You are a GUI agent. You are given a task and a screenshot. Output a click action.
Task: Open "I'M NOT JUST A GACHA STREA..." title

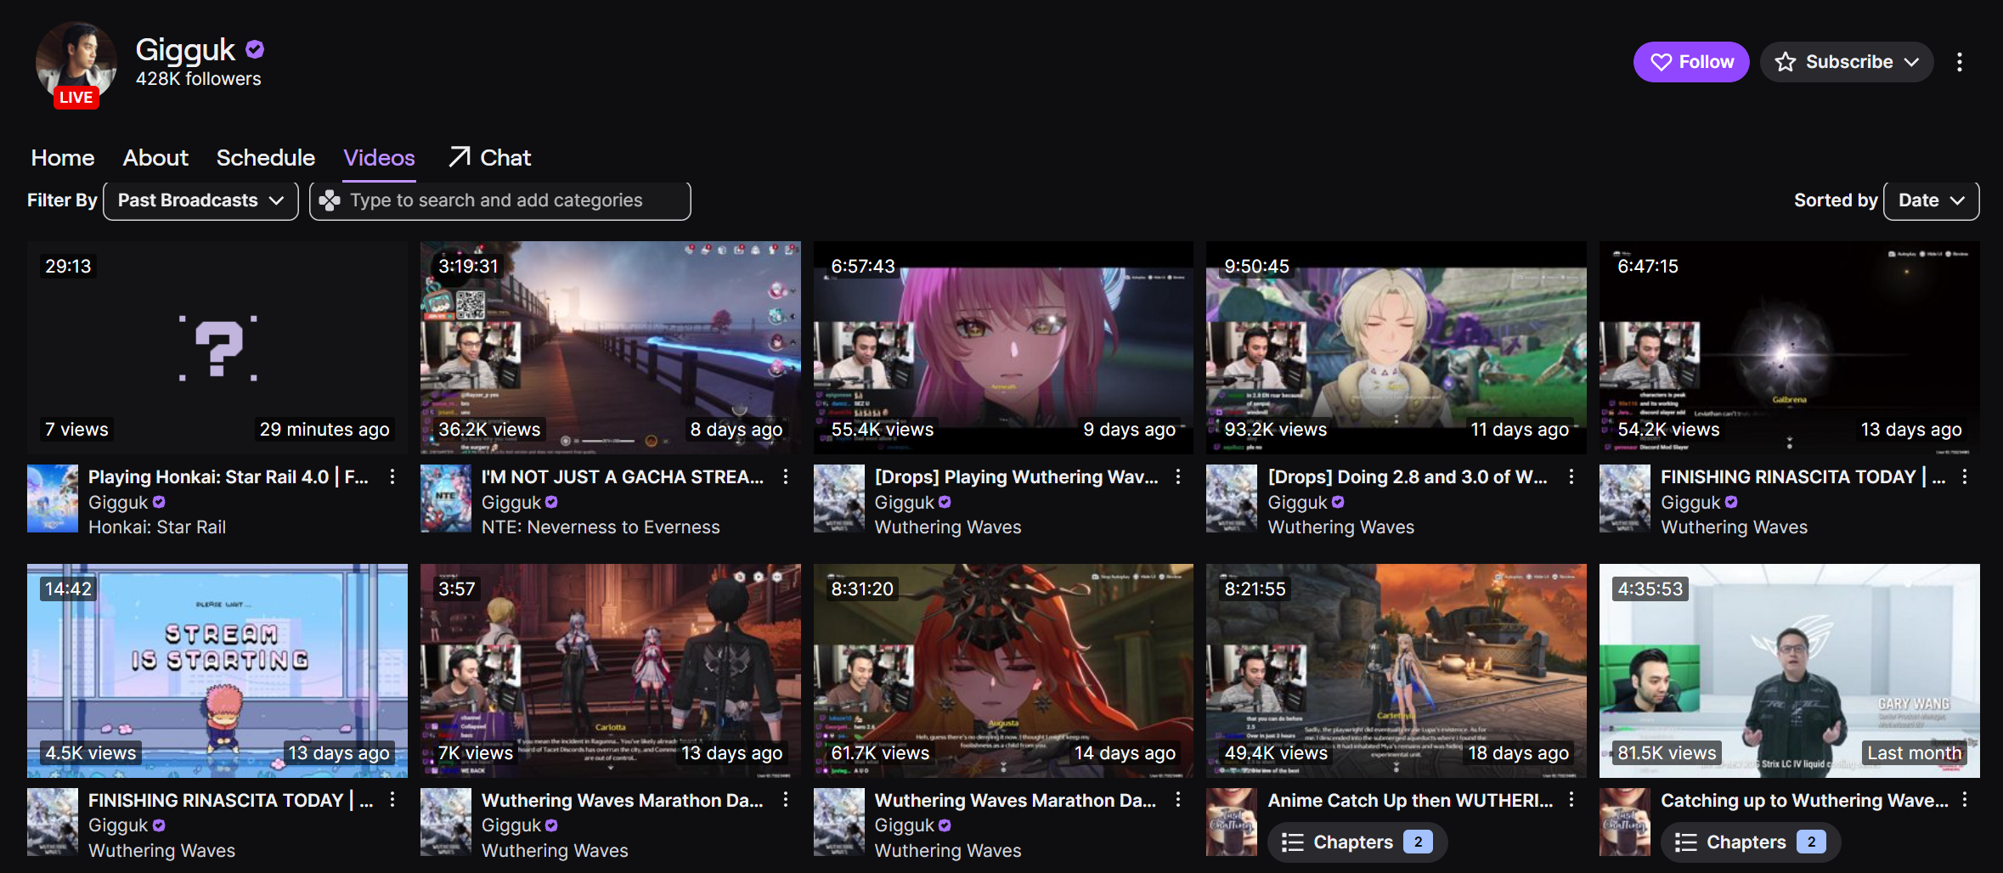(x=623, y=477)
